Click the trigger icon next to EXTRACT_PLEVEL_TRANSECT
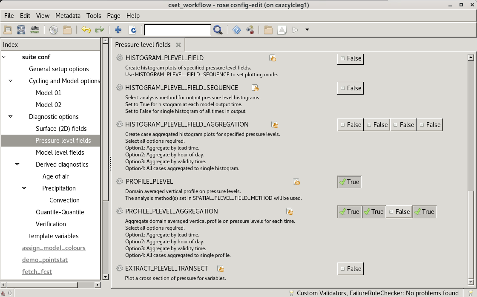 [221, 269]
